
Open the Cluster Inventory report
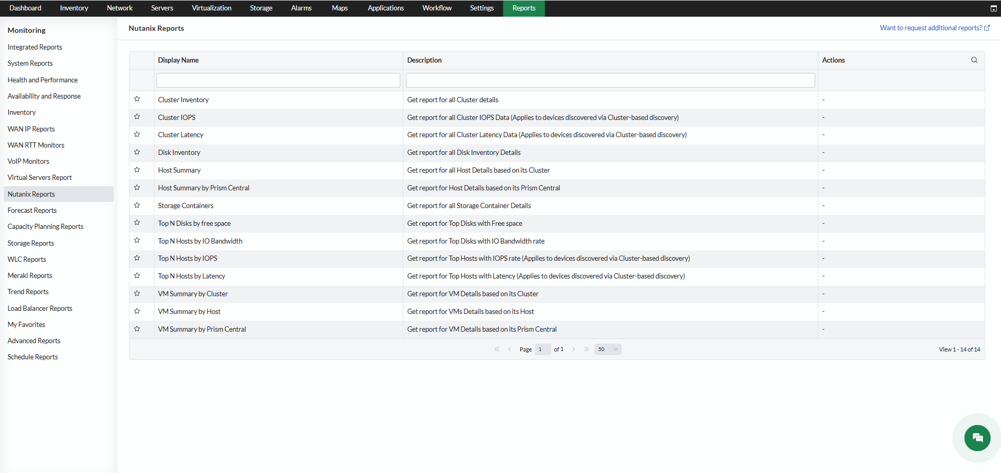(183, 100)
